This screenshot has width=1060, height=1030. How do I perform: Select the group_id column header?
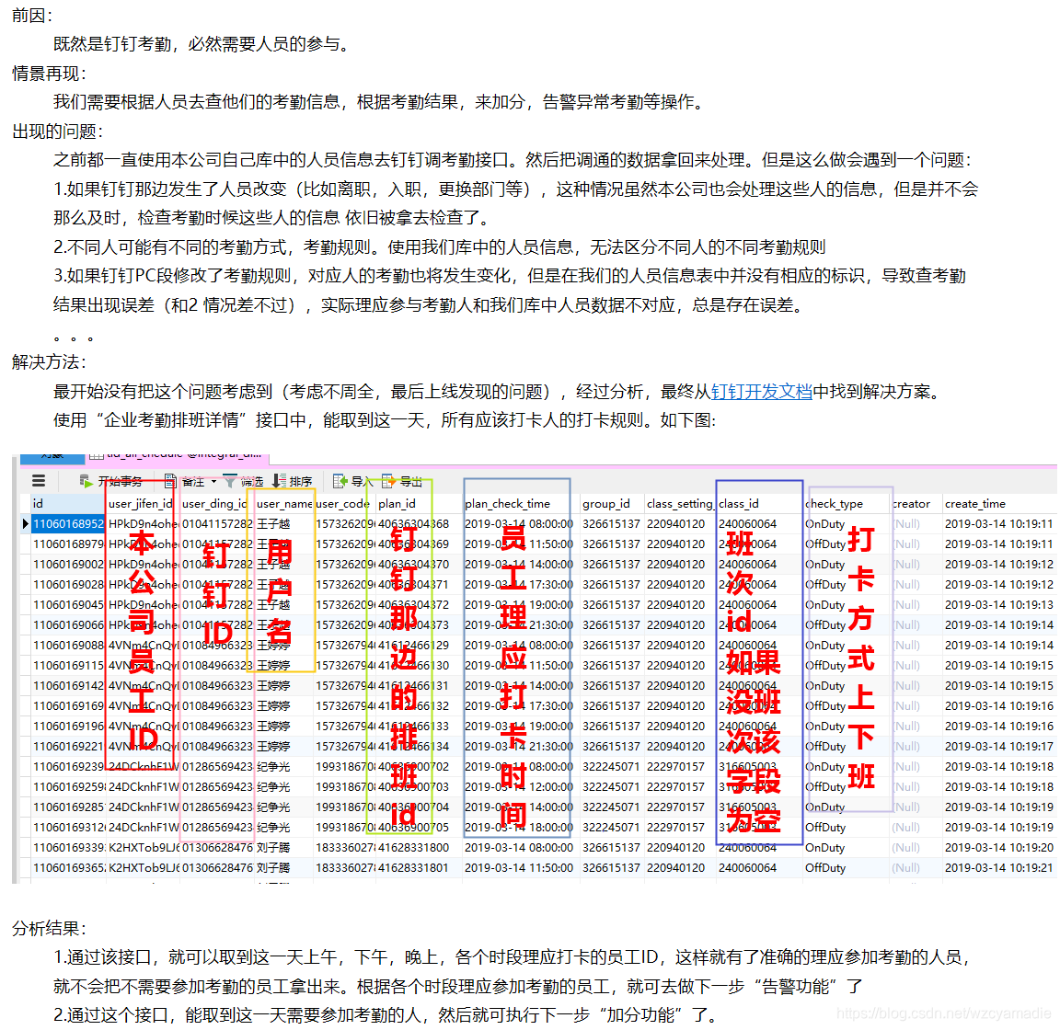[x=612, y=504]
